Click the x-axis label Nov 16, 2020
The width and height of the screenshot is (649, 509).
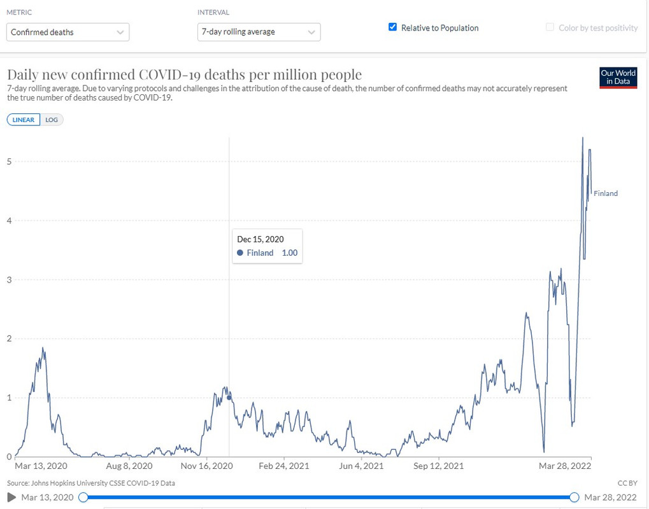[x=206, y=466]
